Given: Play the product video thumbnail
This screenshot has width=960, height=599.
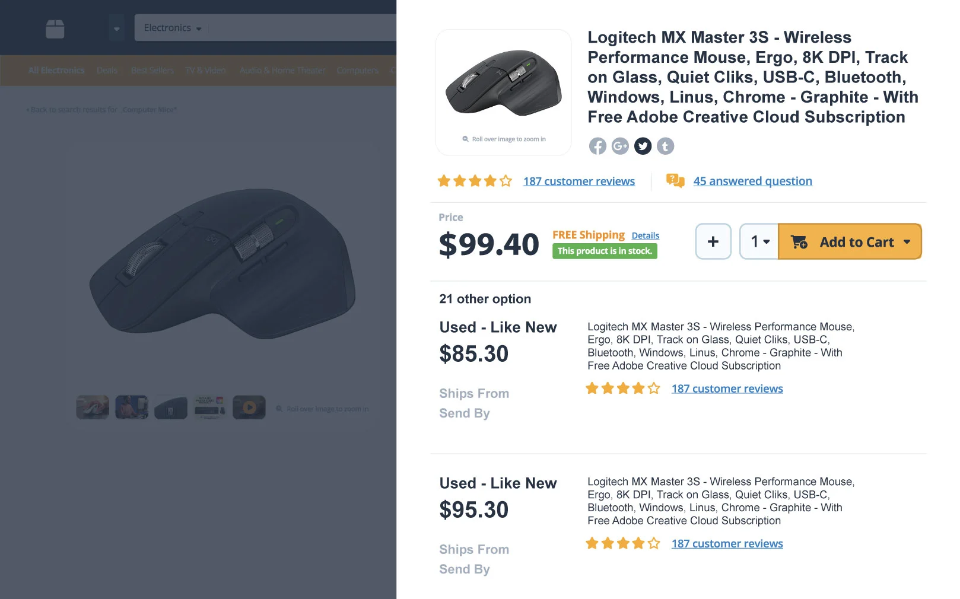Looking at the screenshot, I should click(x=249, y=407).
